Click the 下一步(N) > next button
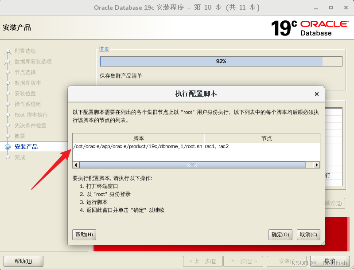 click(243, 262)
